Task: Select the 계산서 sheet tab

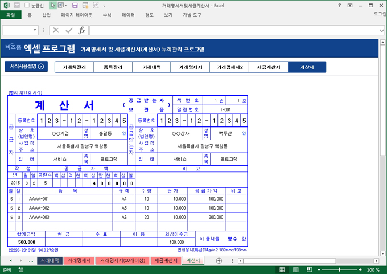Action: click(193, 260)
